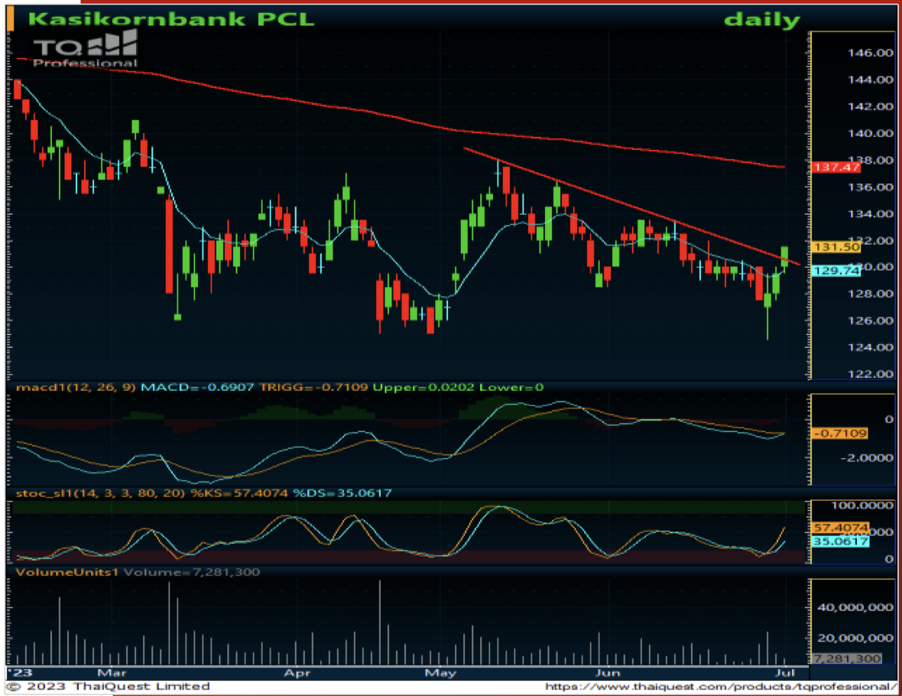Click the 122.00 price axis label
This screenshot has height=696, width=902.
pos(871,374)
